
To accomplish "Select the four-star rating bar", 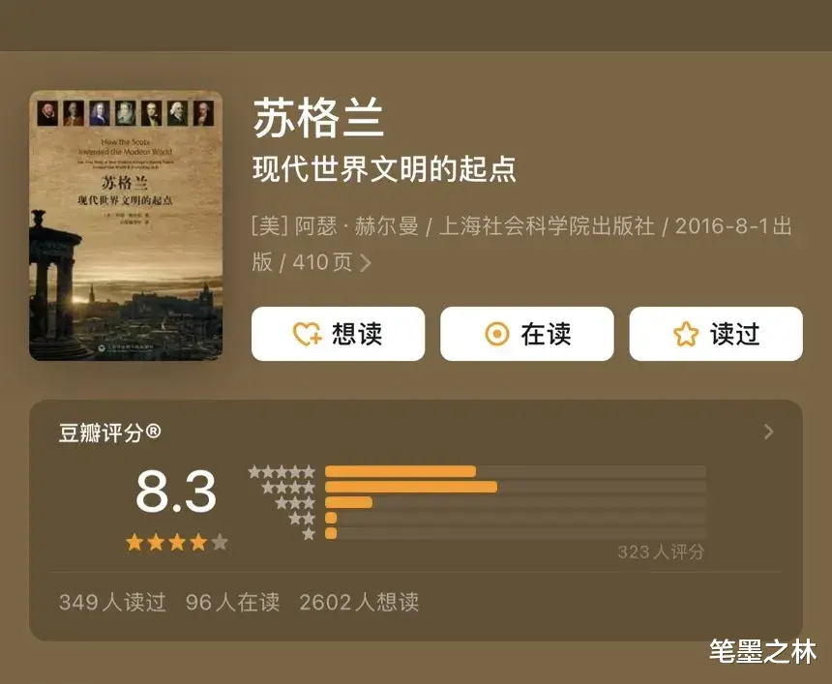I will pos(516,487).
